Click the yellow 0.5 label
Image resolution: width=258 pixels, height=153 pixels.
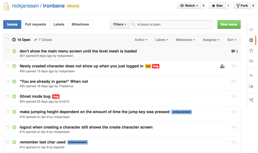(x=148, y=66)
